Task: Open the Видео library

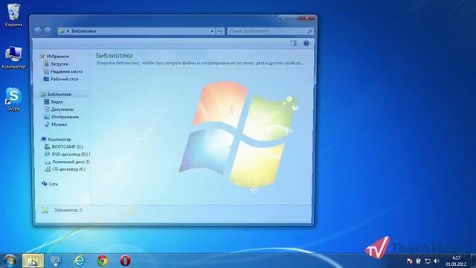Action: point(57,102)
